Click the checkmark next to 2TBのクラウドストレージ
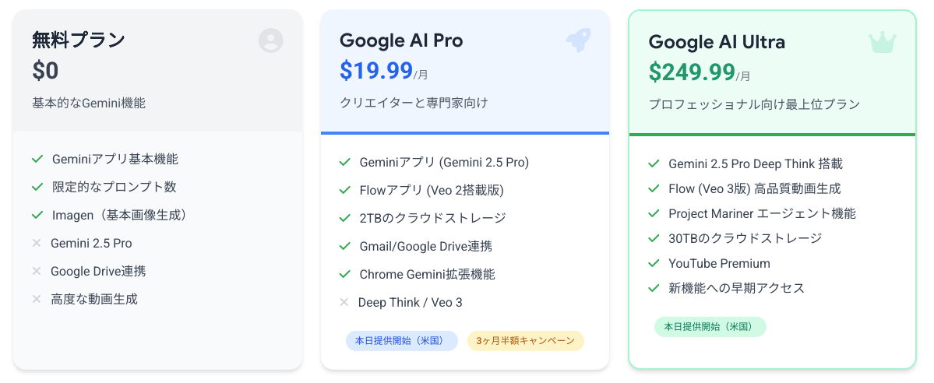 coord(345,218)
